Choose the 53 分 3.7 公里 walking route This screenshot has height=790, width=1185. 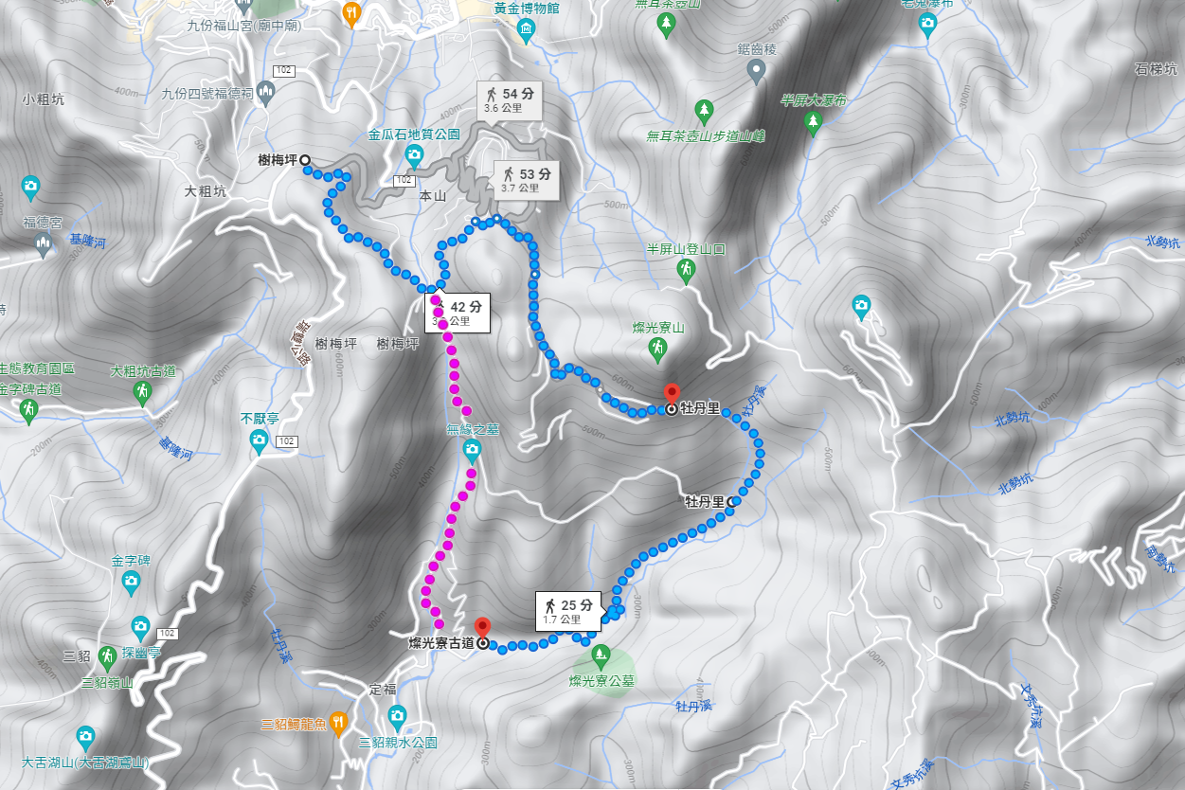[527, 179]
